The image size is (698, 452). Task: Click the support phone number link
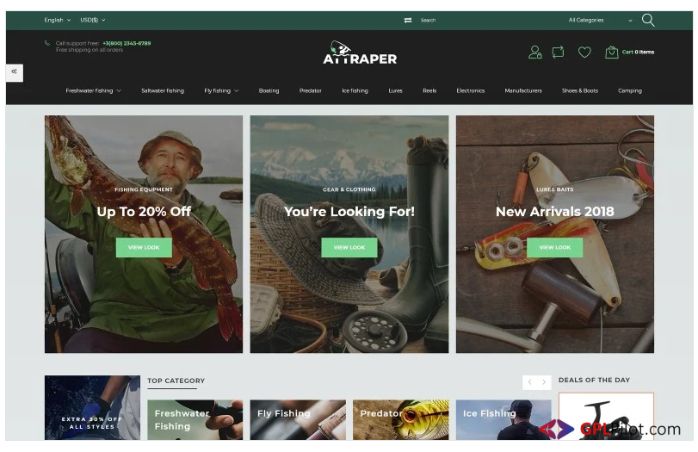point(127,43)
